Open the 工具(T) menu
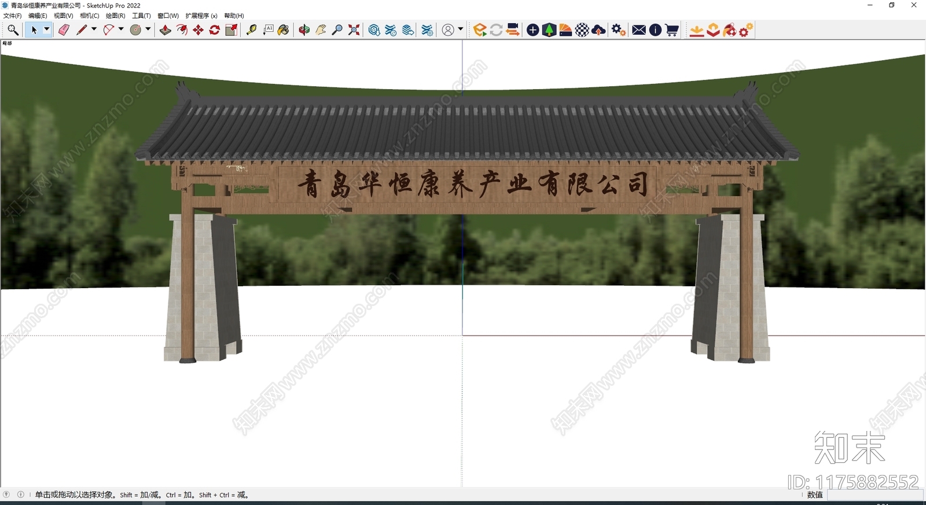Image resolution: width=926 pixels, height=505 pixels. click(x=142, y=16)
